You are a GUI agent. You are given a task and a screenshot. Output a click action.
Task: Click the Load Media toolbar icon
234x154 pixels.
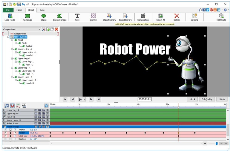click(x=10, y=17)
